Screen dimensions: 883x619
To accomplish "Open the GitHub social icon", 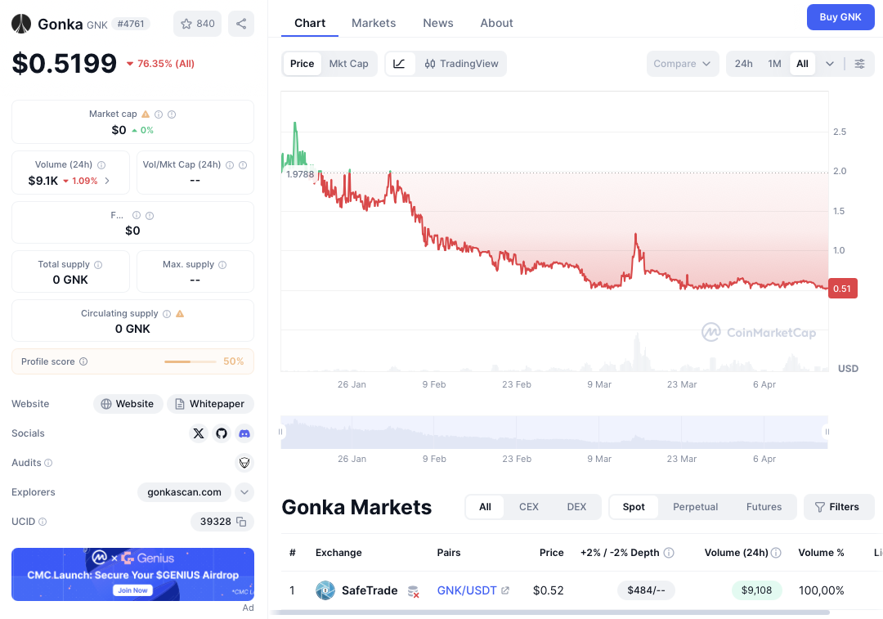I will 222,433.
